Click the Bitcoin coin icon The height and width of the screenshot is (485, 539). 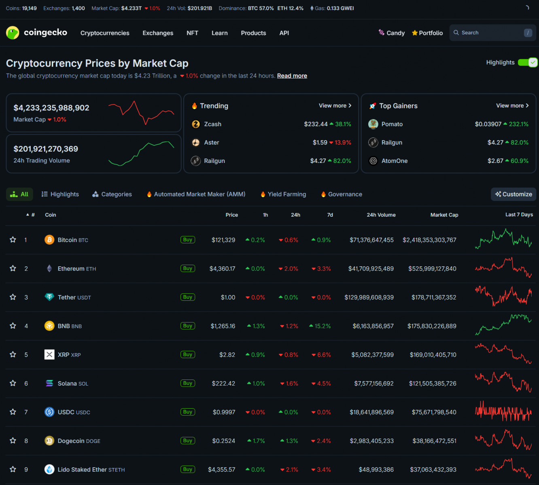click(x=49, y=240)
